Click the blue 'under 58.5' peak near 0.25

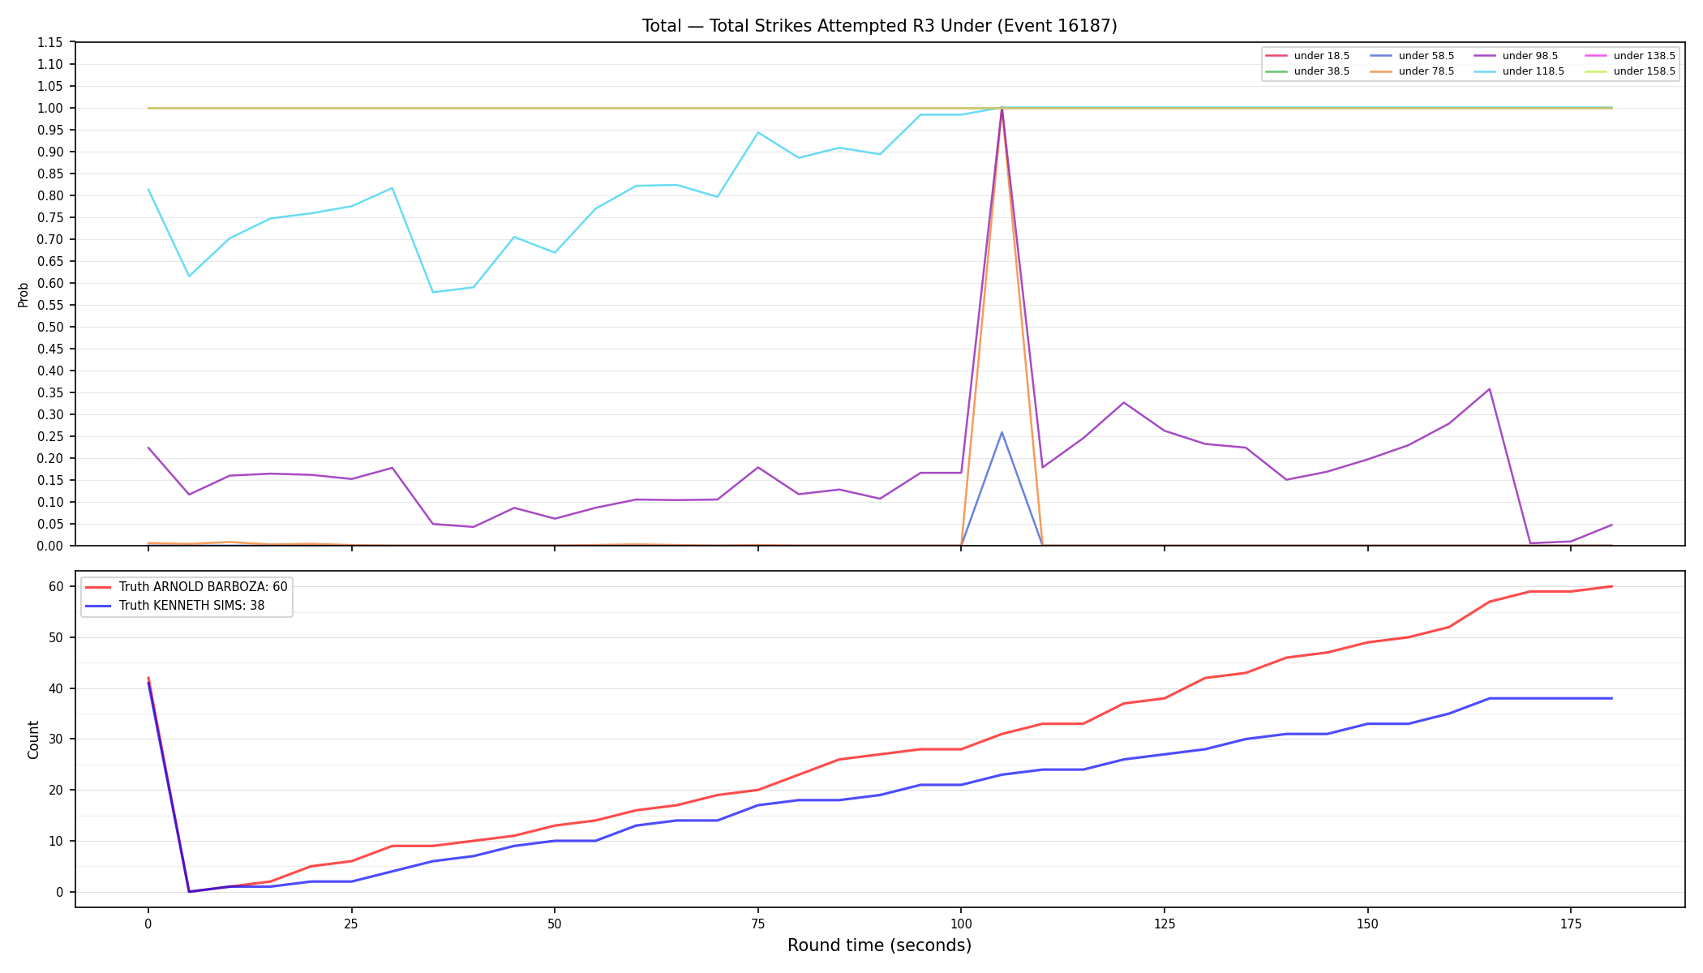[x=1002, y=432]
